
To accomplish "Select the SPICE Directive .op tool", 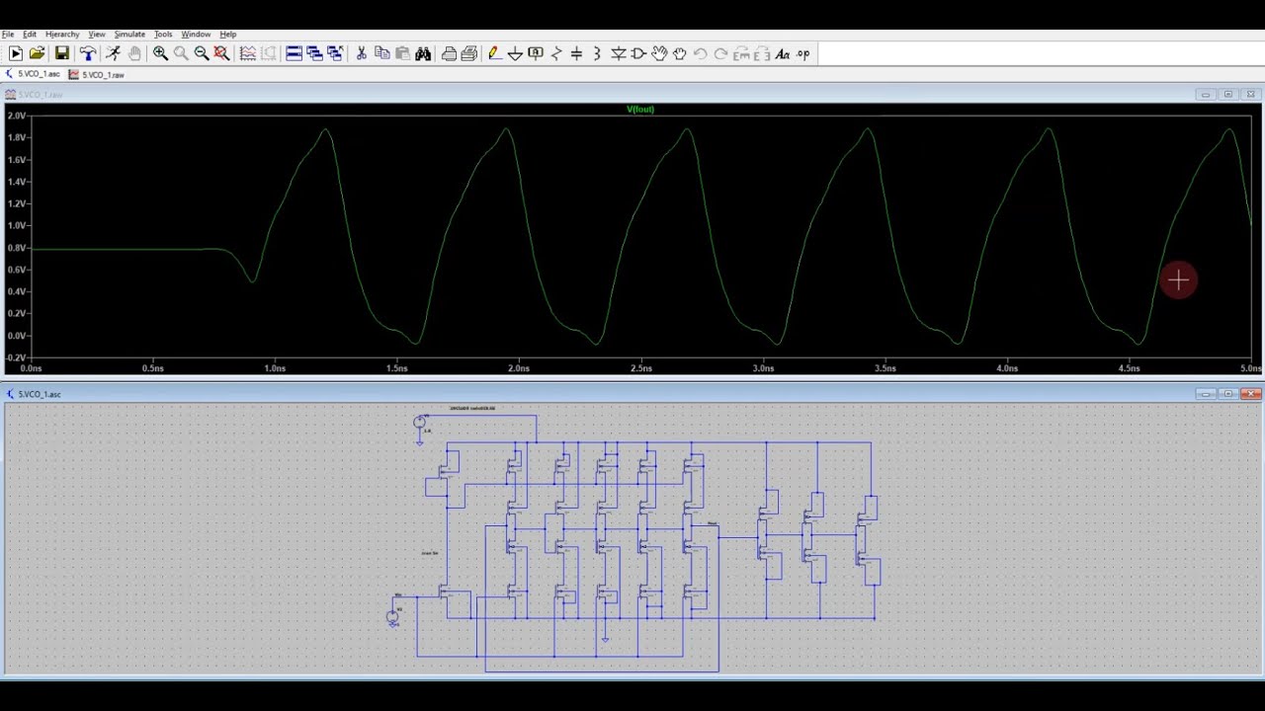I will (x=803, y=53).
